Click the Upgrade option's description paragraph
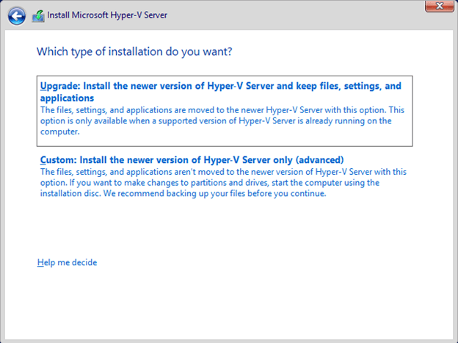Screen dimensions: 458x343 click(220, 121)
